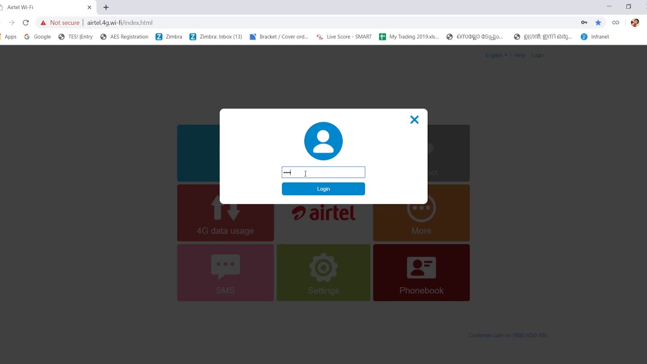Close the login dialog with the X
Image resolution: width=647 pixels, height=364 pixels.
pos(414,120)
